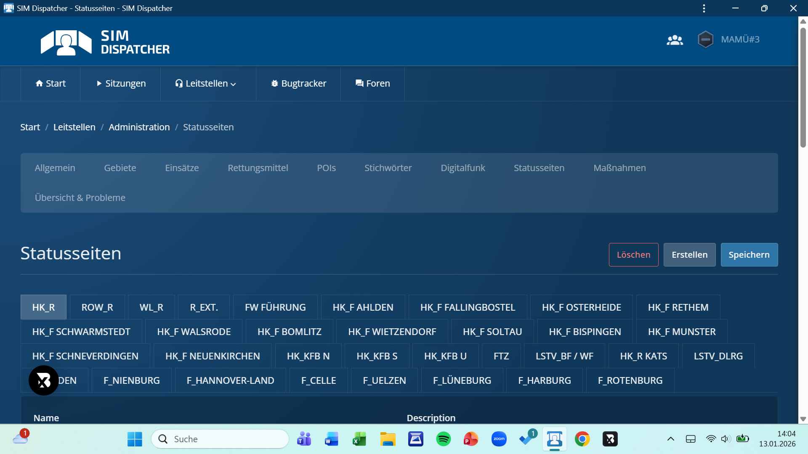Viewport: 808px width, 454px height.
Task: Open the Digitalfunk tab
Action: coord(462,168)
